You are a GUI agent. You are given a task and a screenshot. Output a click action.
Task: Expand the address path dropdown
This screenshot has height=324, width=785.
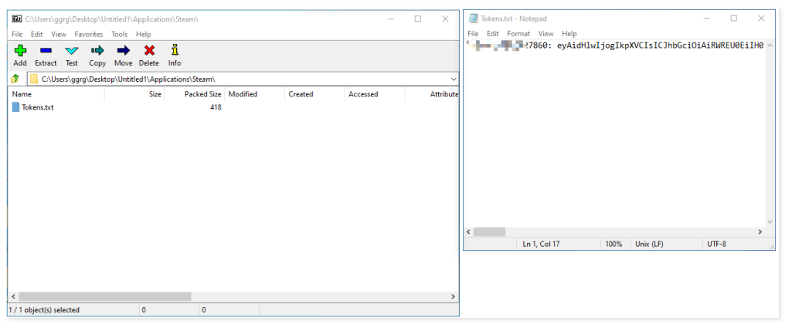(453, 79)
